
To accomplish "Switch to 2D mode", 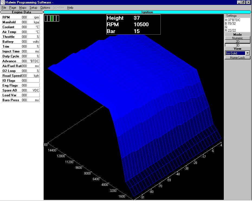I will pos(238,42).
